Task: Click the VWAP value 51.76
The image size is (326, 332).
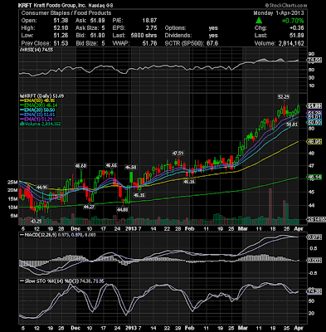Action: point(149,43)
